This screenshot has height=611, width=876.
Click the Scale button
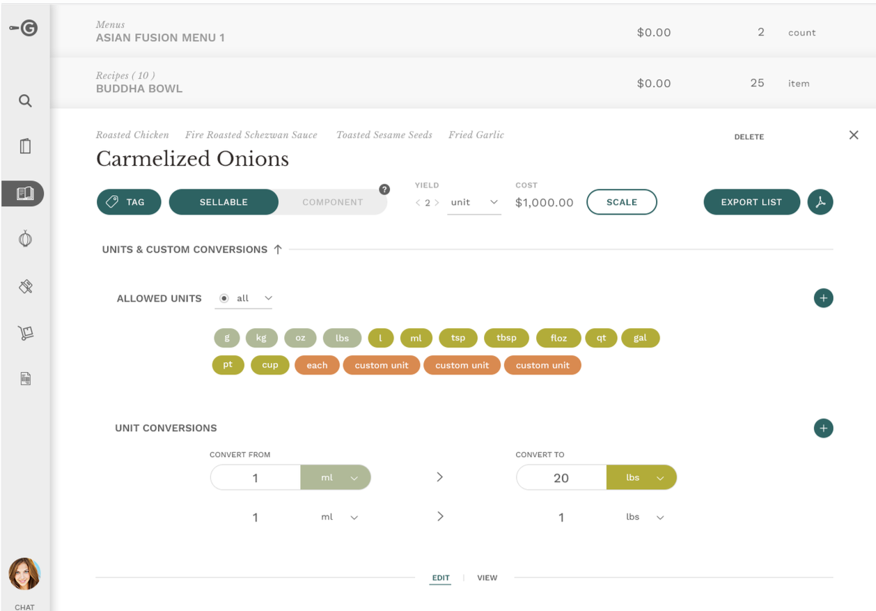(622, 202)
